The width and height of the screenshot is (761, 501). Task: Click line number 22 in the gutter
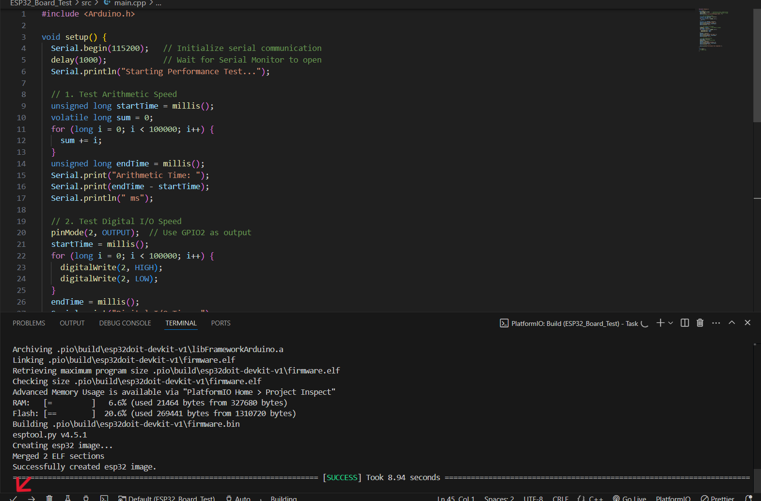[x=21, y=256]
